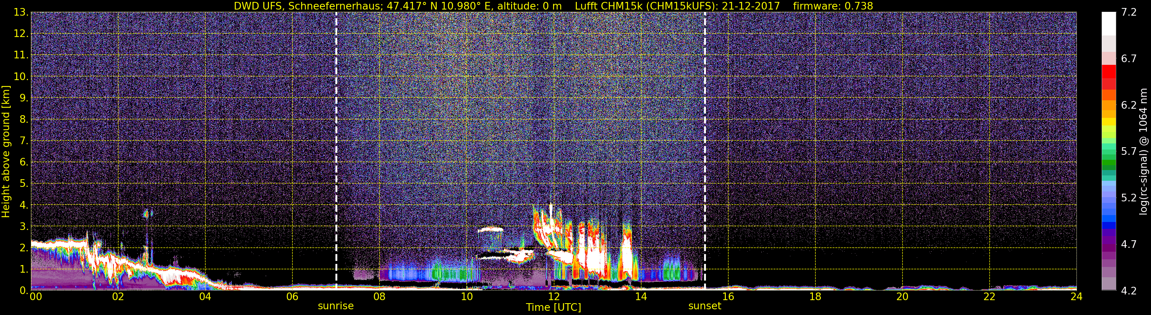
Task: Click the chart title 'DWD UFS, Schneefernerhaus'
Action: tap(308, 6)
